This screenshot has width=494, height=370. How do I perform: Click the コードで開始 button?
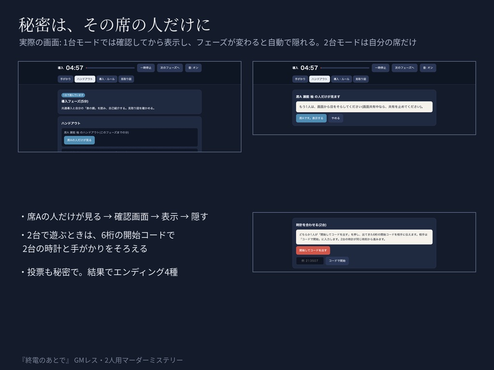click(337, 261)
